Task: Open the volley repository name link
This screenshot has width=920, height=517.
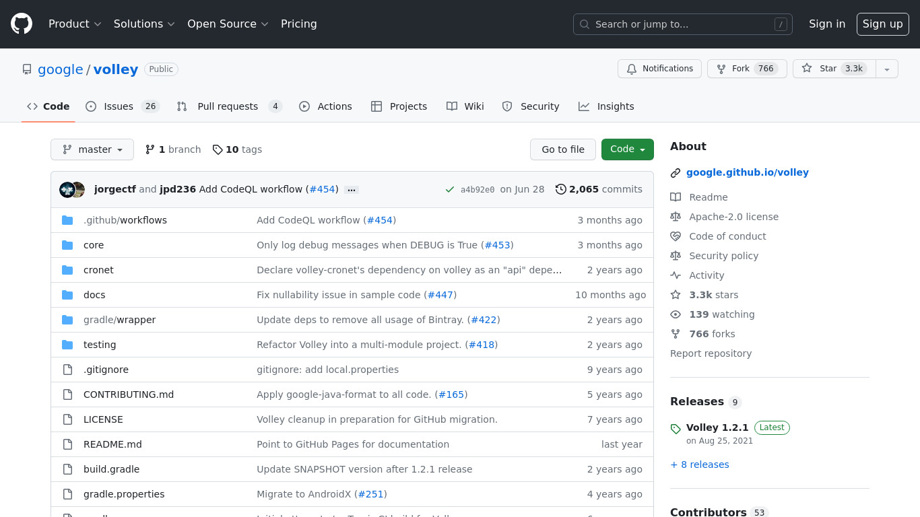Action: pyautogui.click(x=116, y=69)
